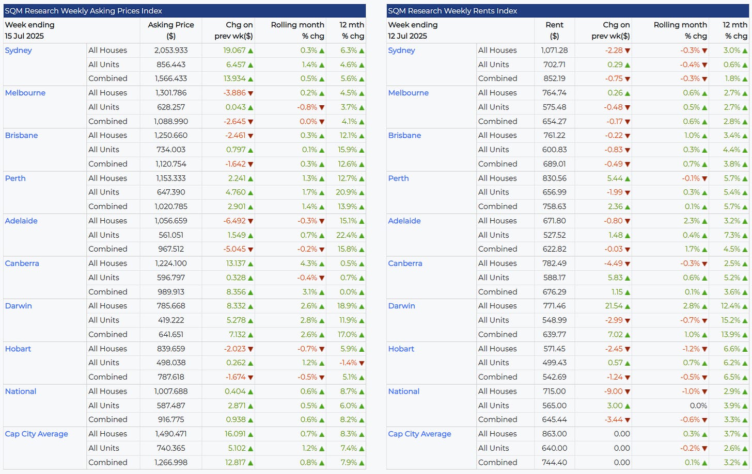Open the Adelaide link in Asking Prices table

pyautogui.click(x=21, y=221)
